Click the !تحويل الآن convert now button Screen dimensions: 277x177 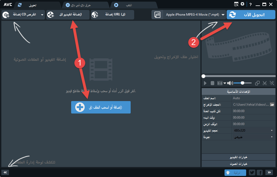point(251,15)
